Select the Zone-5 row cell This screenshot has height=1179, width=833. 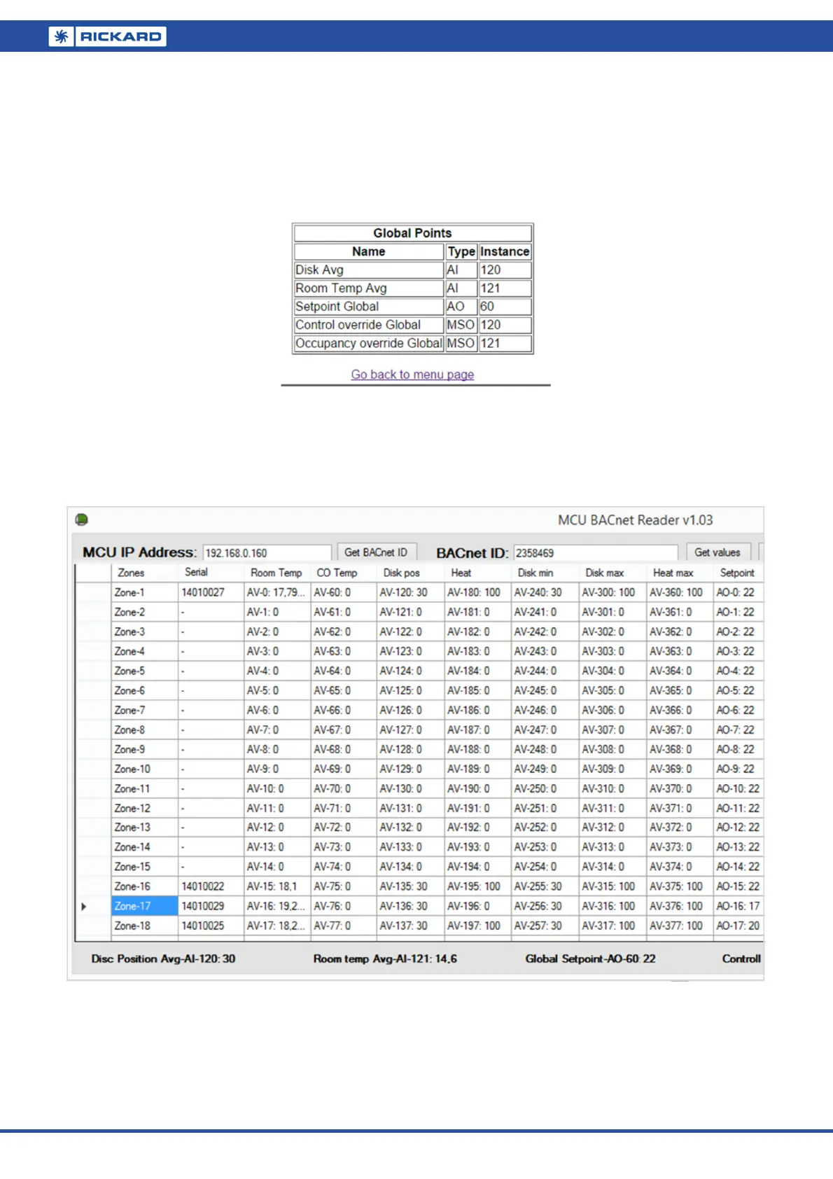(145, 671)
